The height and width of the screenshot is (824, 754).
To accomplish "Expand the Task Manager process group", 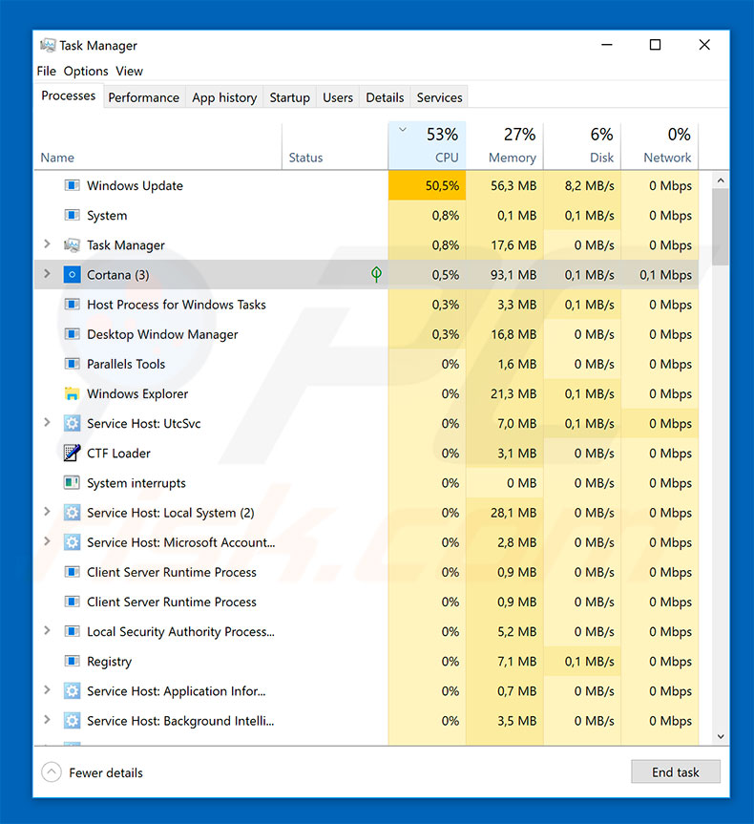I will tap(47, 243).
